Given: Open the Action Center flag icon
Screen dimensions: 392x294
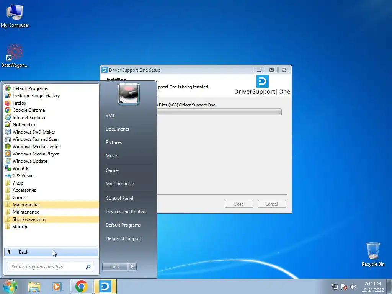Looking at the screenshot, I should (x=344, y=287).
